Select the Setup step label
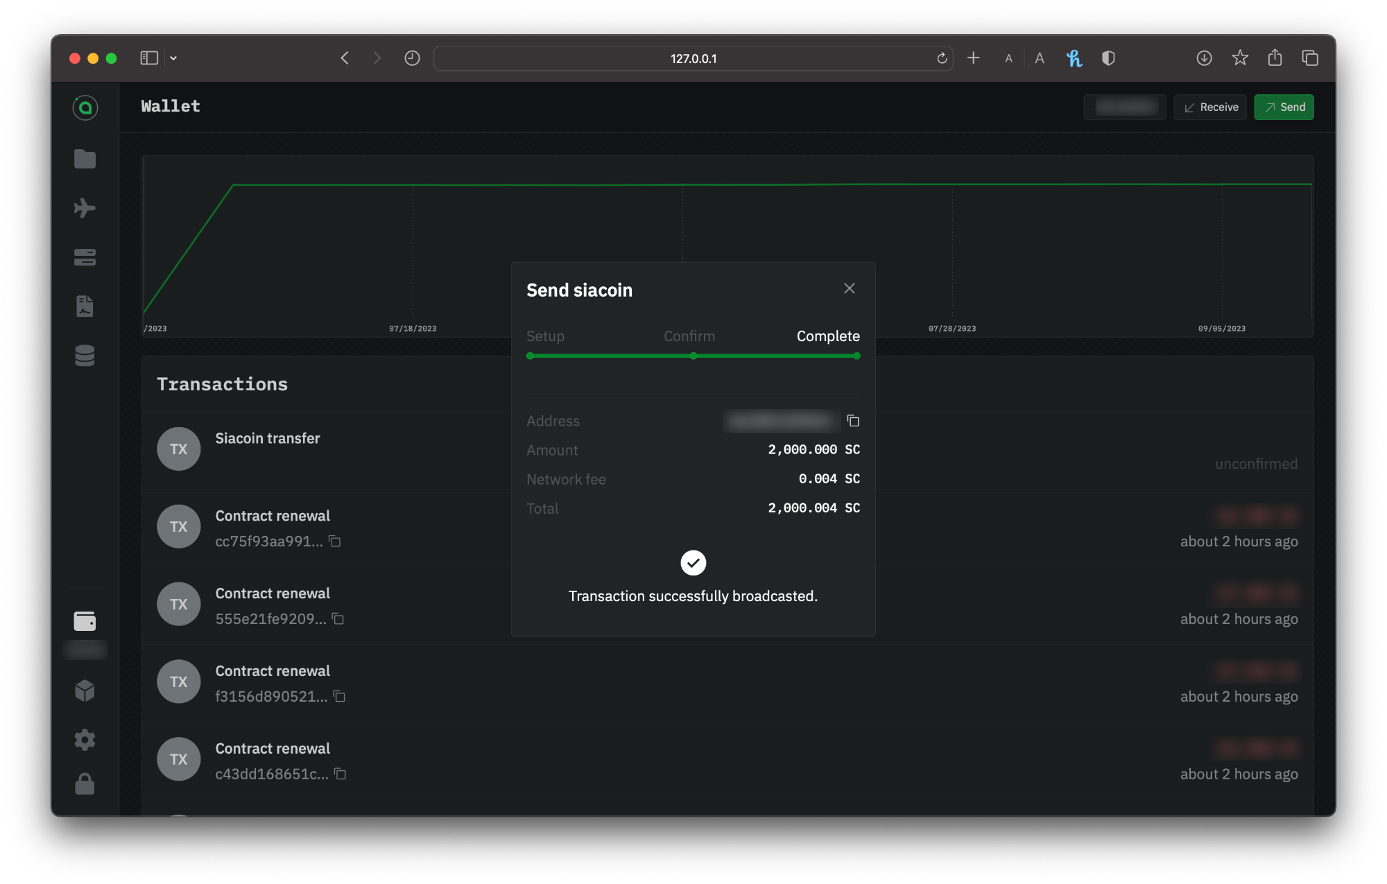Viewport: 1387px width, 884px height. tap(545, 336)
